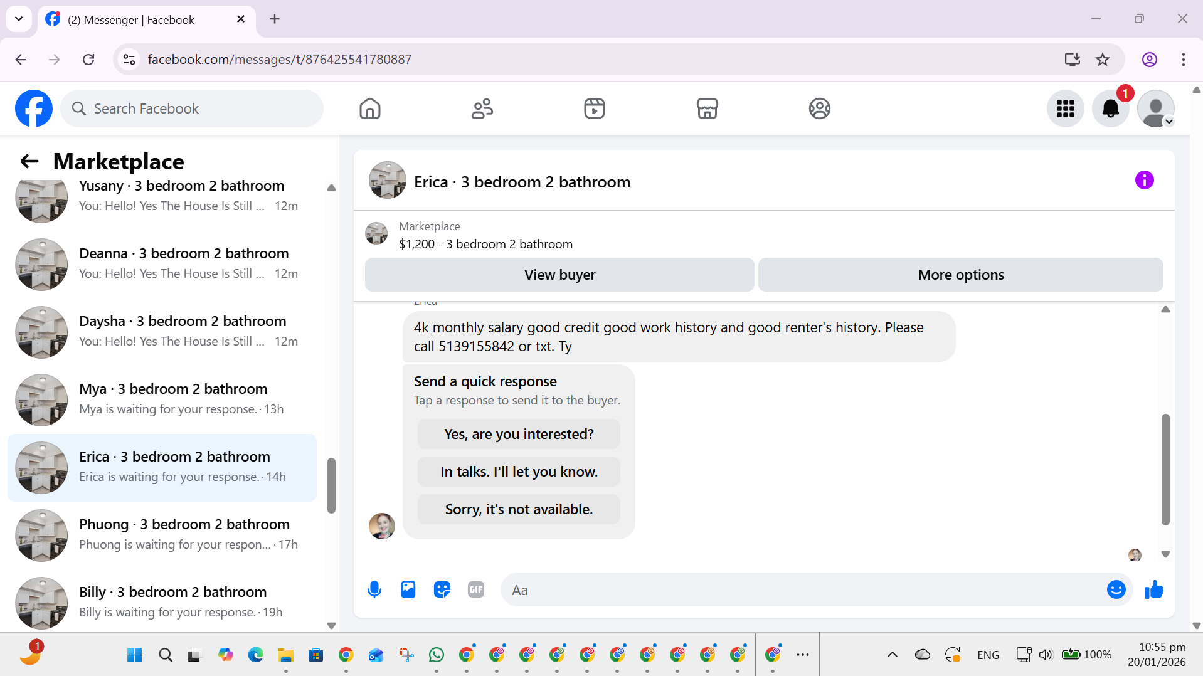
Task: Click the address bar URL
Action: pos(279,59)
